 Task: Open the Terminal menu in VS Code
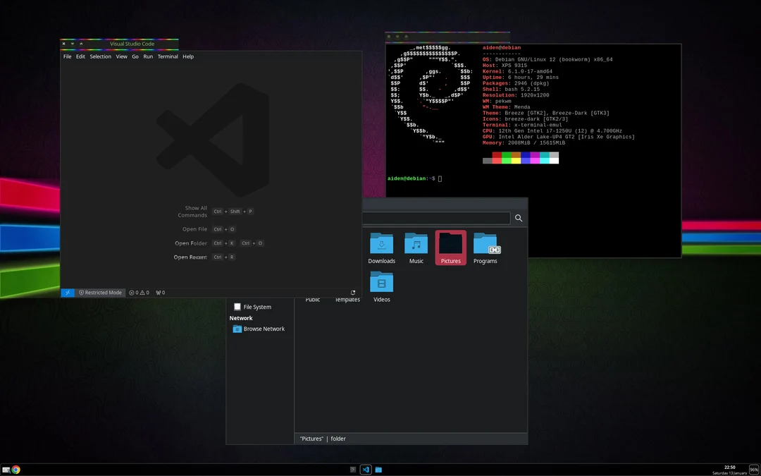[167, 56]
